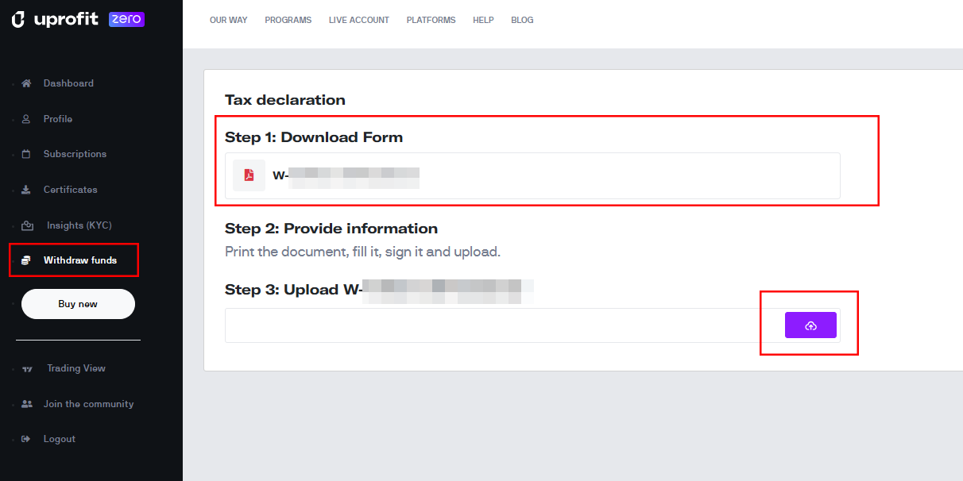
Task: Click the Profile person icon
Action: [x=26, y=119]
